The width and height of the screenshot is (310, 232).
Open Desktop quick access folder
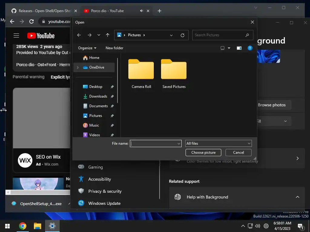pyautogui.click(x=96, y=87)
